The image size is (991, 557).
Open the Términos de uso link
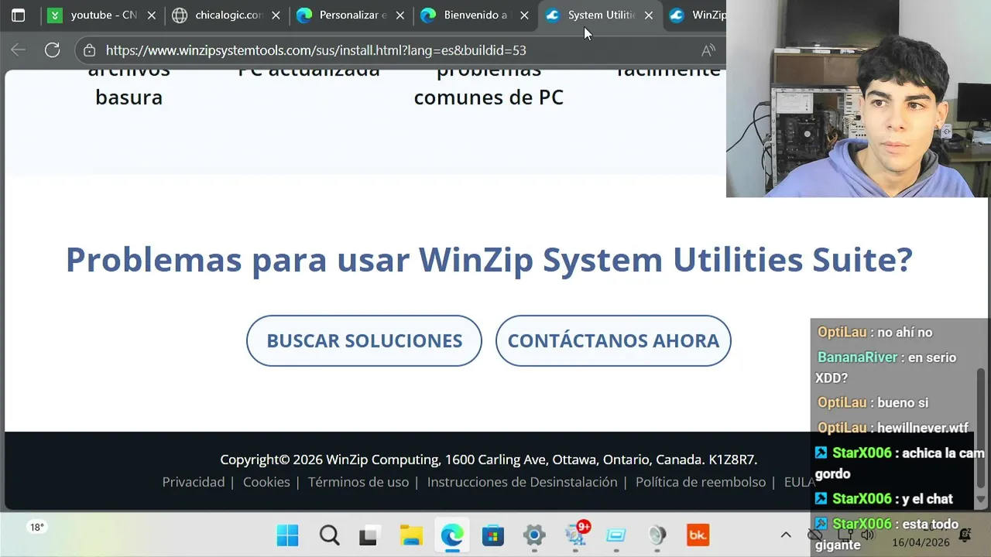pos(358,482)
